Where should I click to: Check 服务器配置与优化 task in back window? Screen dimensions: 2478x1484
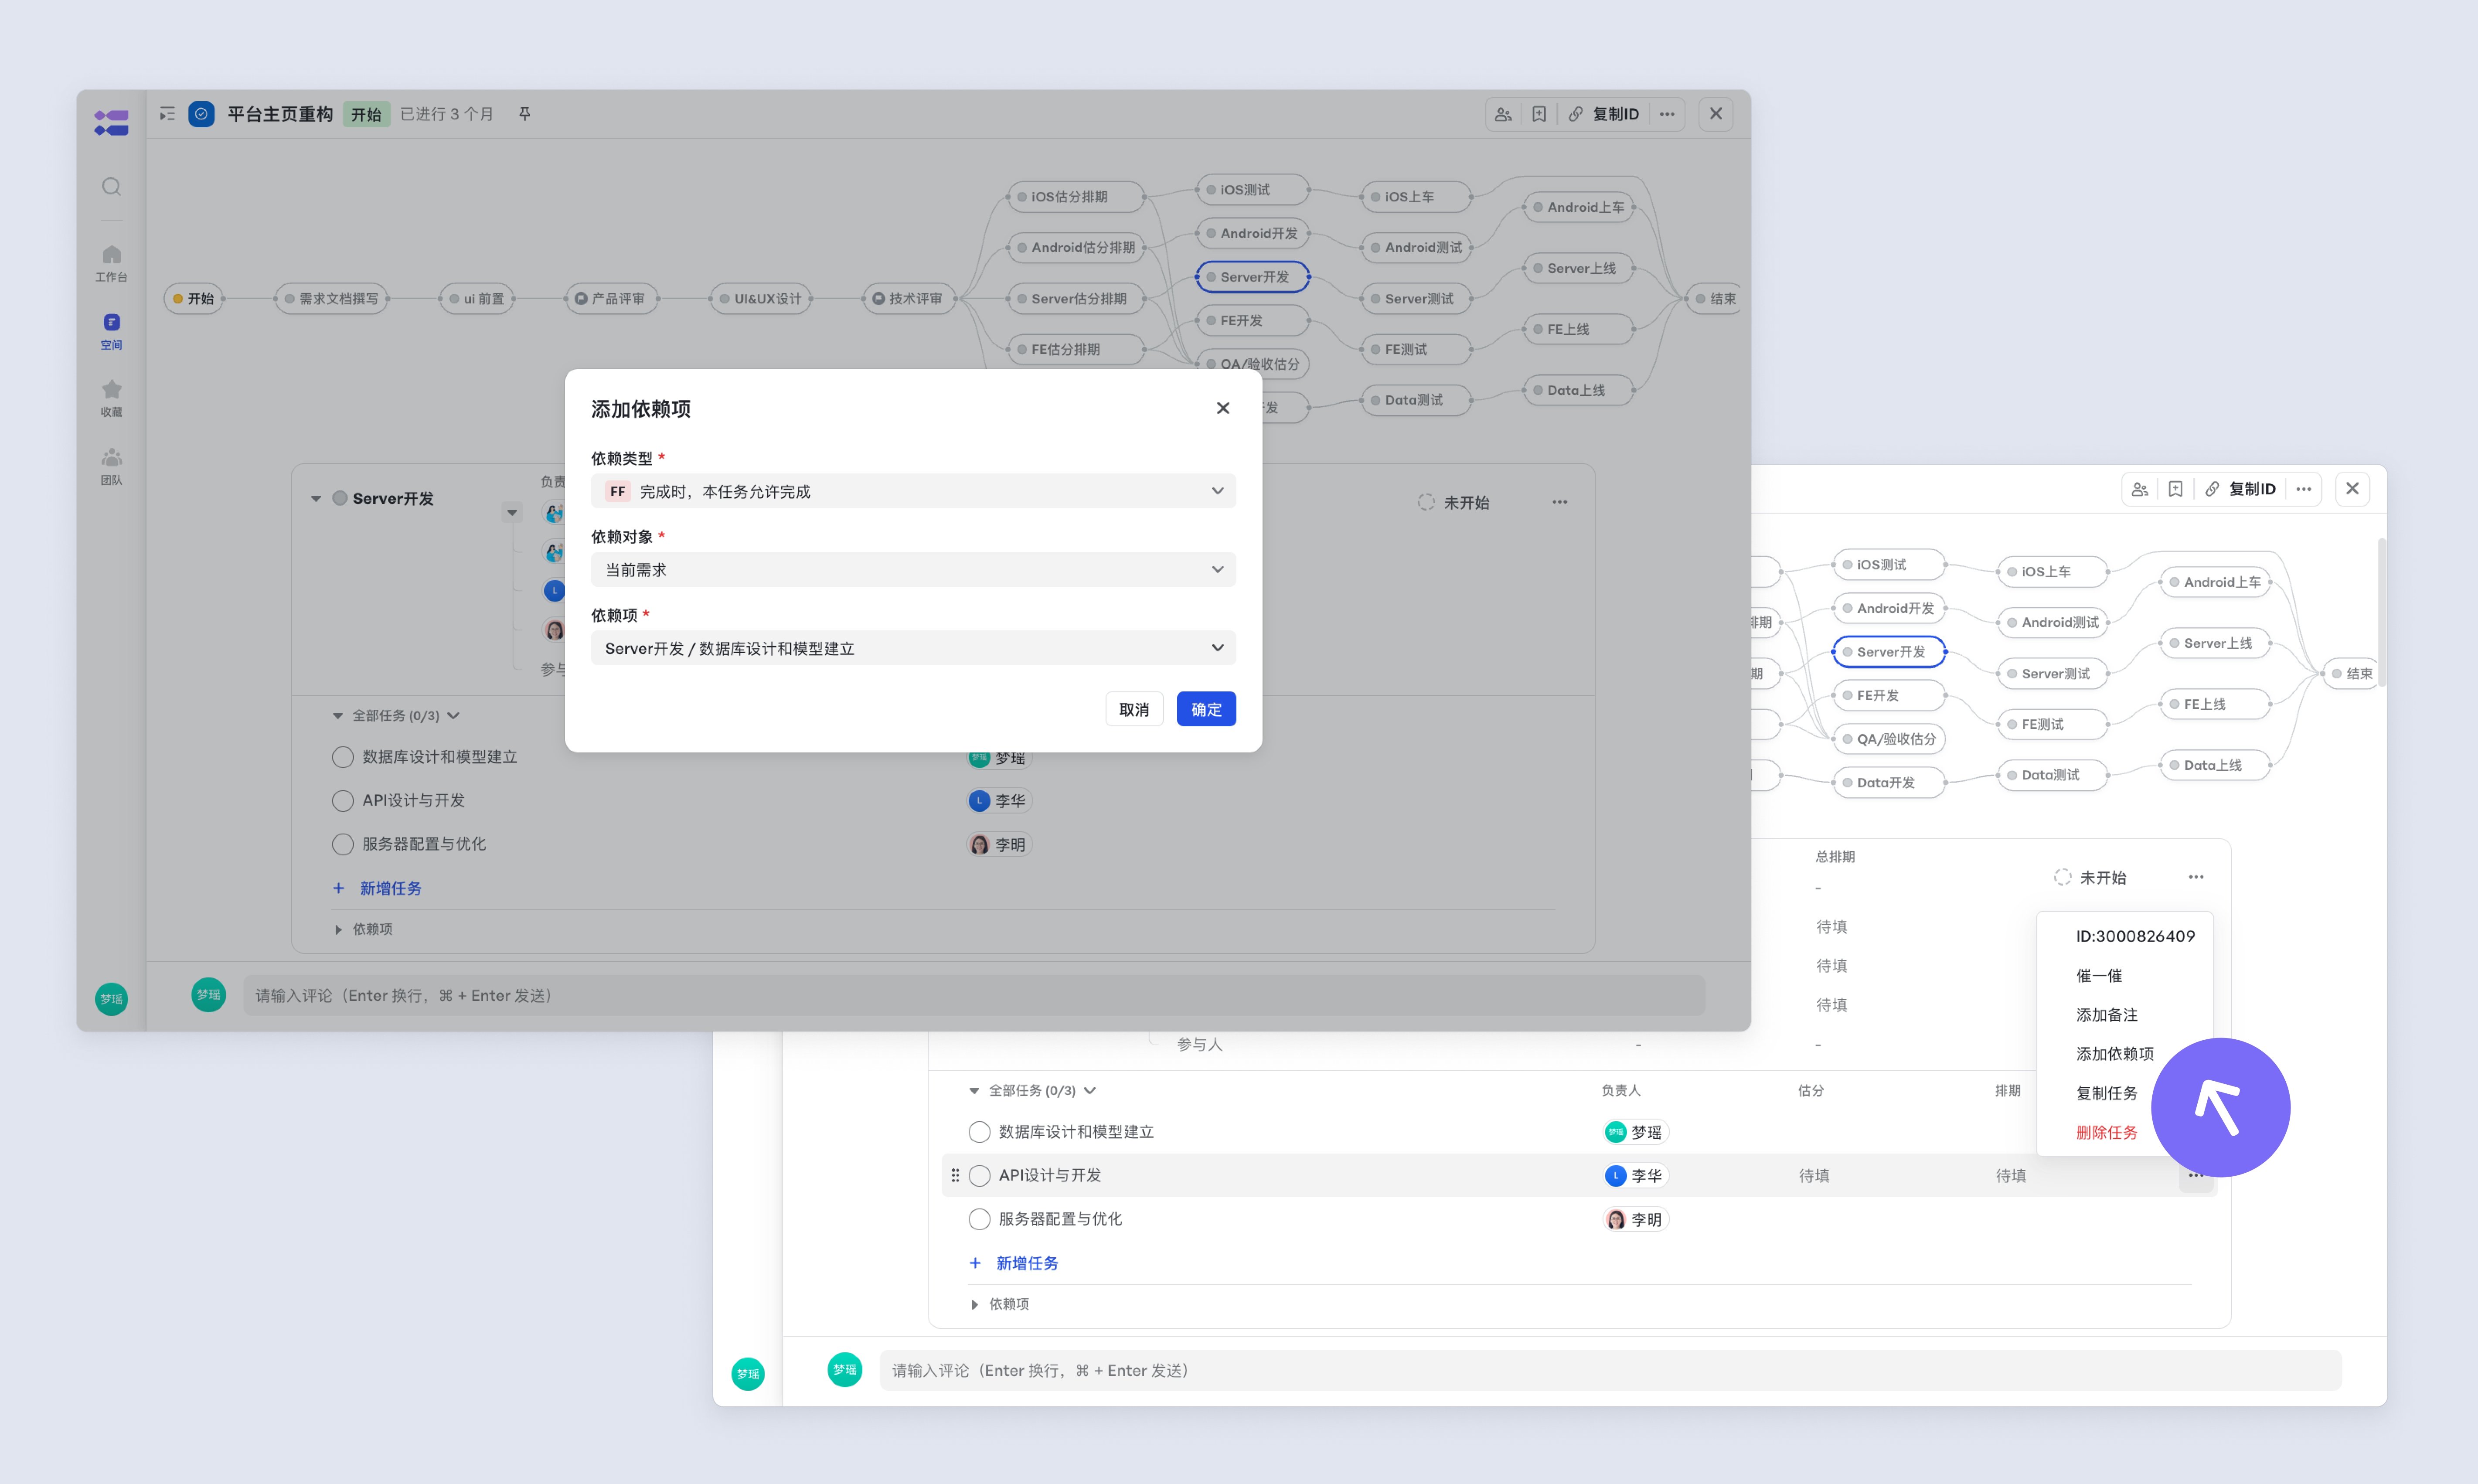[x=980, y=1219]
